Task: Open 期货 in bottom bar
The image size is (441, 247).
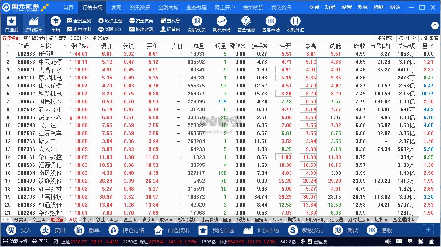Action: 345,230
